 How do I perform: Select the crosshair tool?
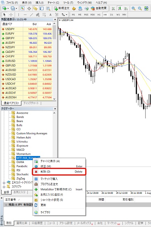[11, 15]
